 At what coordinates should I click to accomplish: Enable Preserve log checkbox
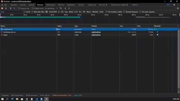pyautogui.click(x=19, y=8)
